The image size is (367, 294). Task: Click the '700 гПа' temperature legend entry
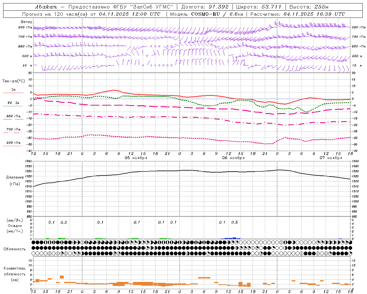(x=13, y=129)
